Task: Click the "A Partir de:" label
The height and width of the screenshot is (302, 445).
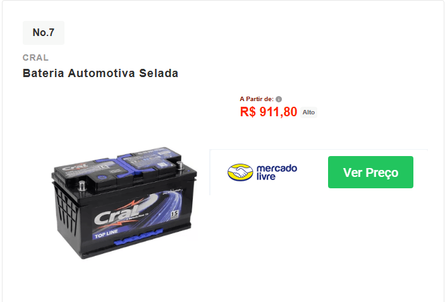Action: point(257,99)
